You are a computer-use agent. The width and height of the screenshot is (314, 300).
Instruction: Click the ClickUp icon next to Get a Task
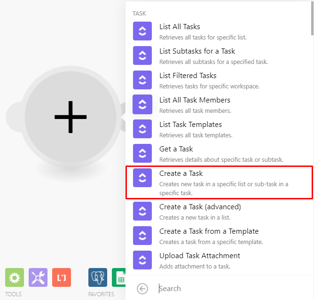(x=142, y=153)
